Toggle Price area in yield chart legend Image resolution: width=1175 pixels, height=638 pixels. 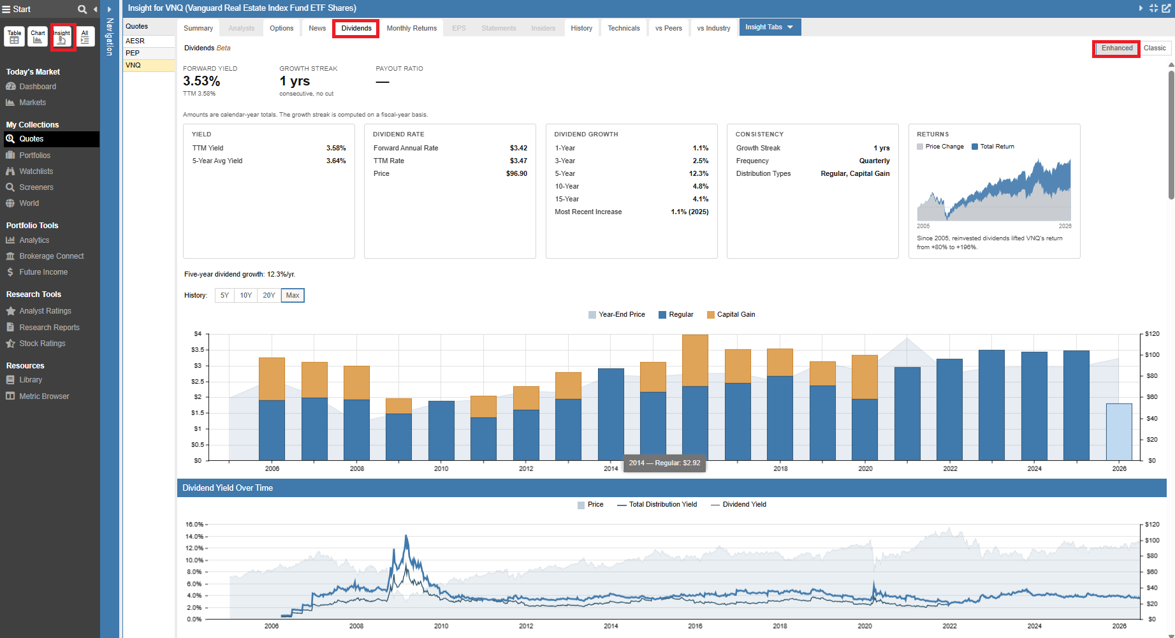coord(590,505)
